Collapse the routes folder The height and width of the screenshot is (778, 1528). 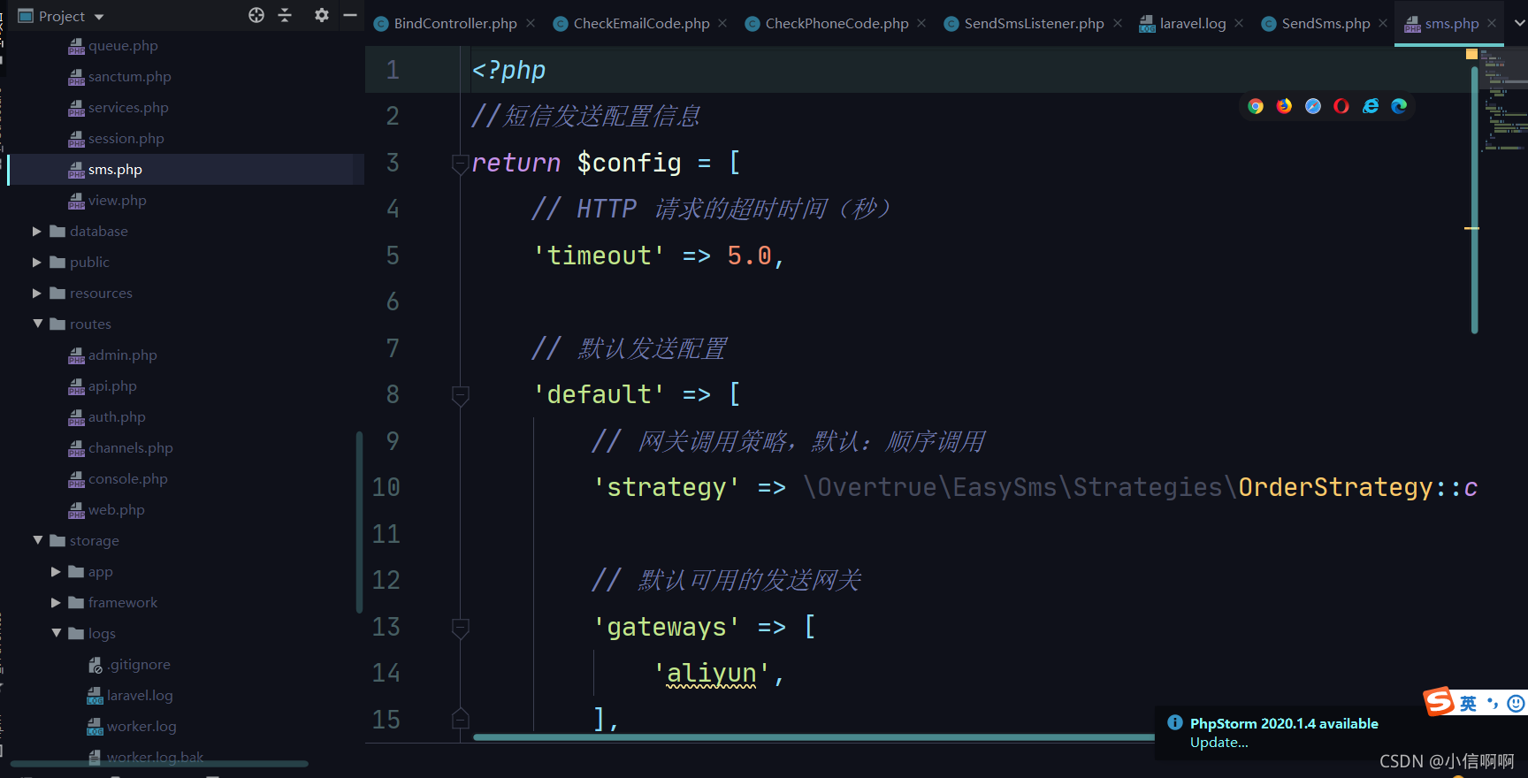pos(37,324)
